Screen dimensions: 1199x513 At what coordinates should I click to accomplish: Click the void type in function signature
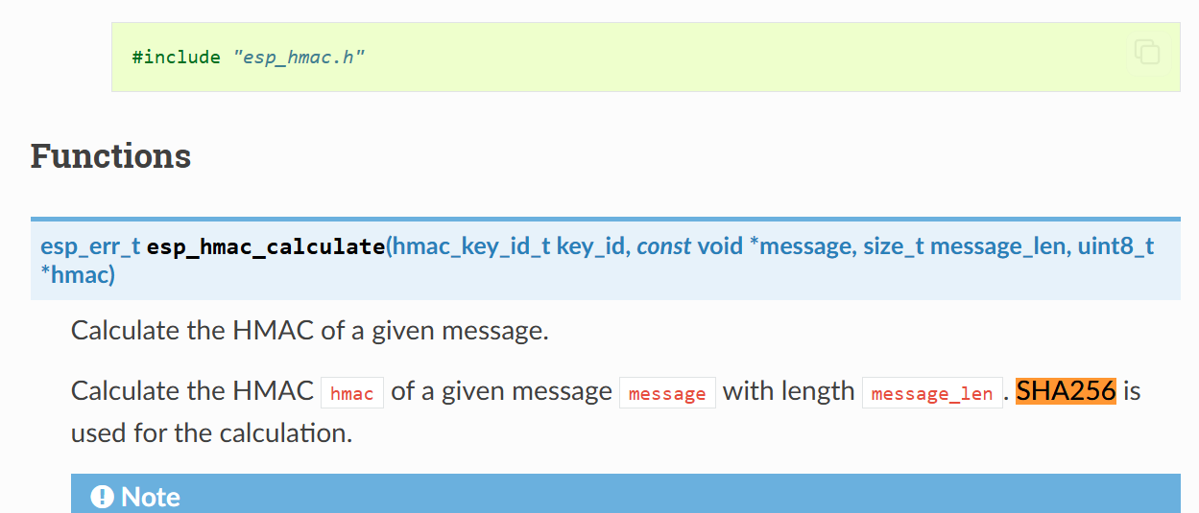tap(720, 246)
